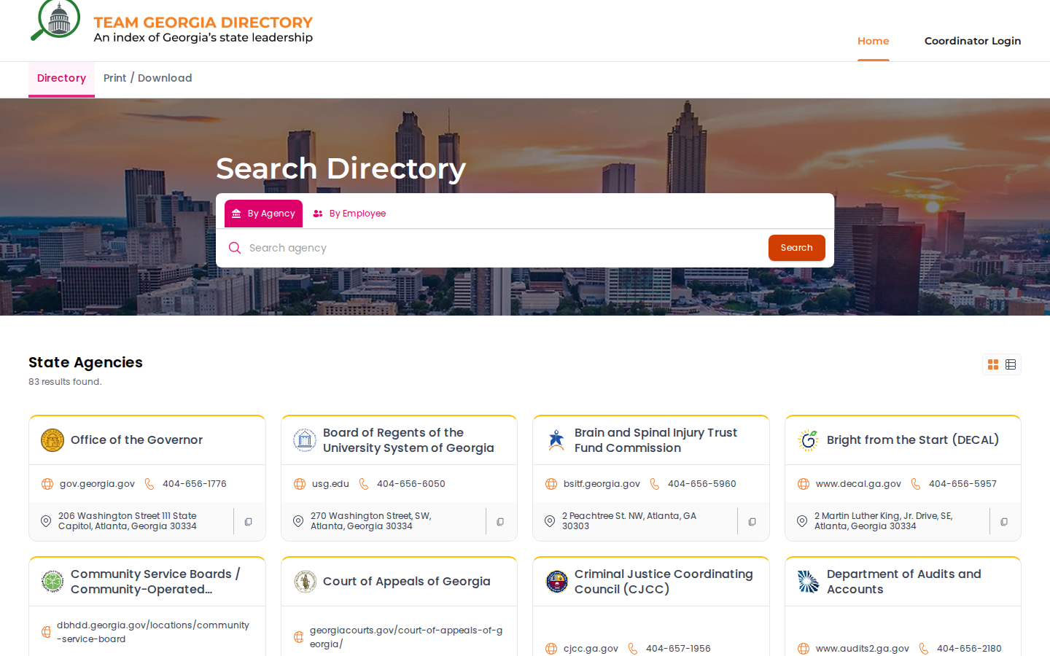Click the magnifier icon in search box
Viewport: 1050px width, 656px height.
click(235, 248)
